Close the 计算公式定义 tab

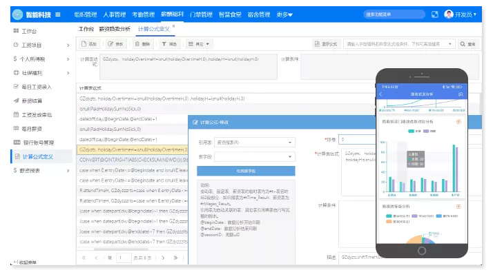coord(173,26)
